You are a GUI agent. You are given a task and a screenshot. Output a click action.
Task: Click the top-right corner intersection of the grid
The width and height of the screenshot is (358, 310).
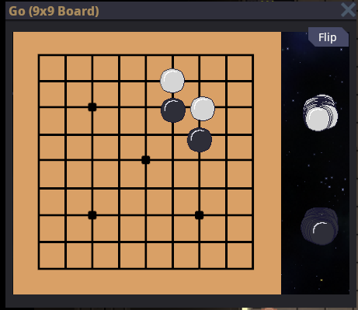click(x=252, y=55)
